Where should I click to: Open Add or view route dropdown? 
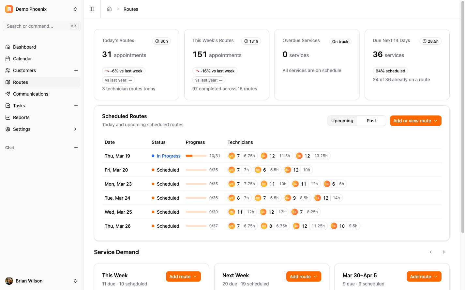click(x=415, y=121)
